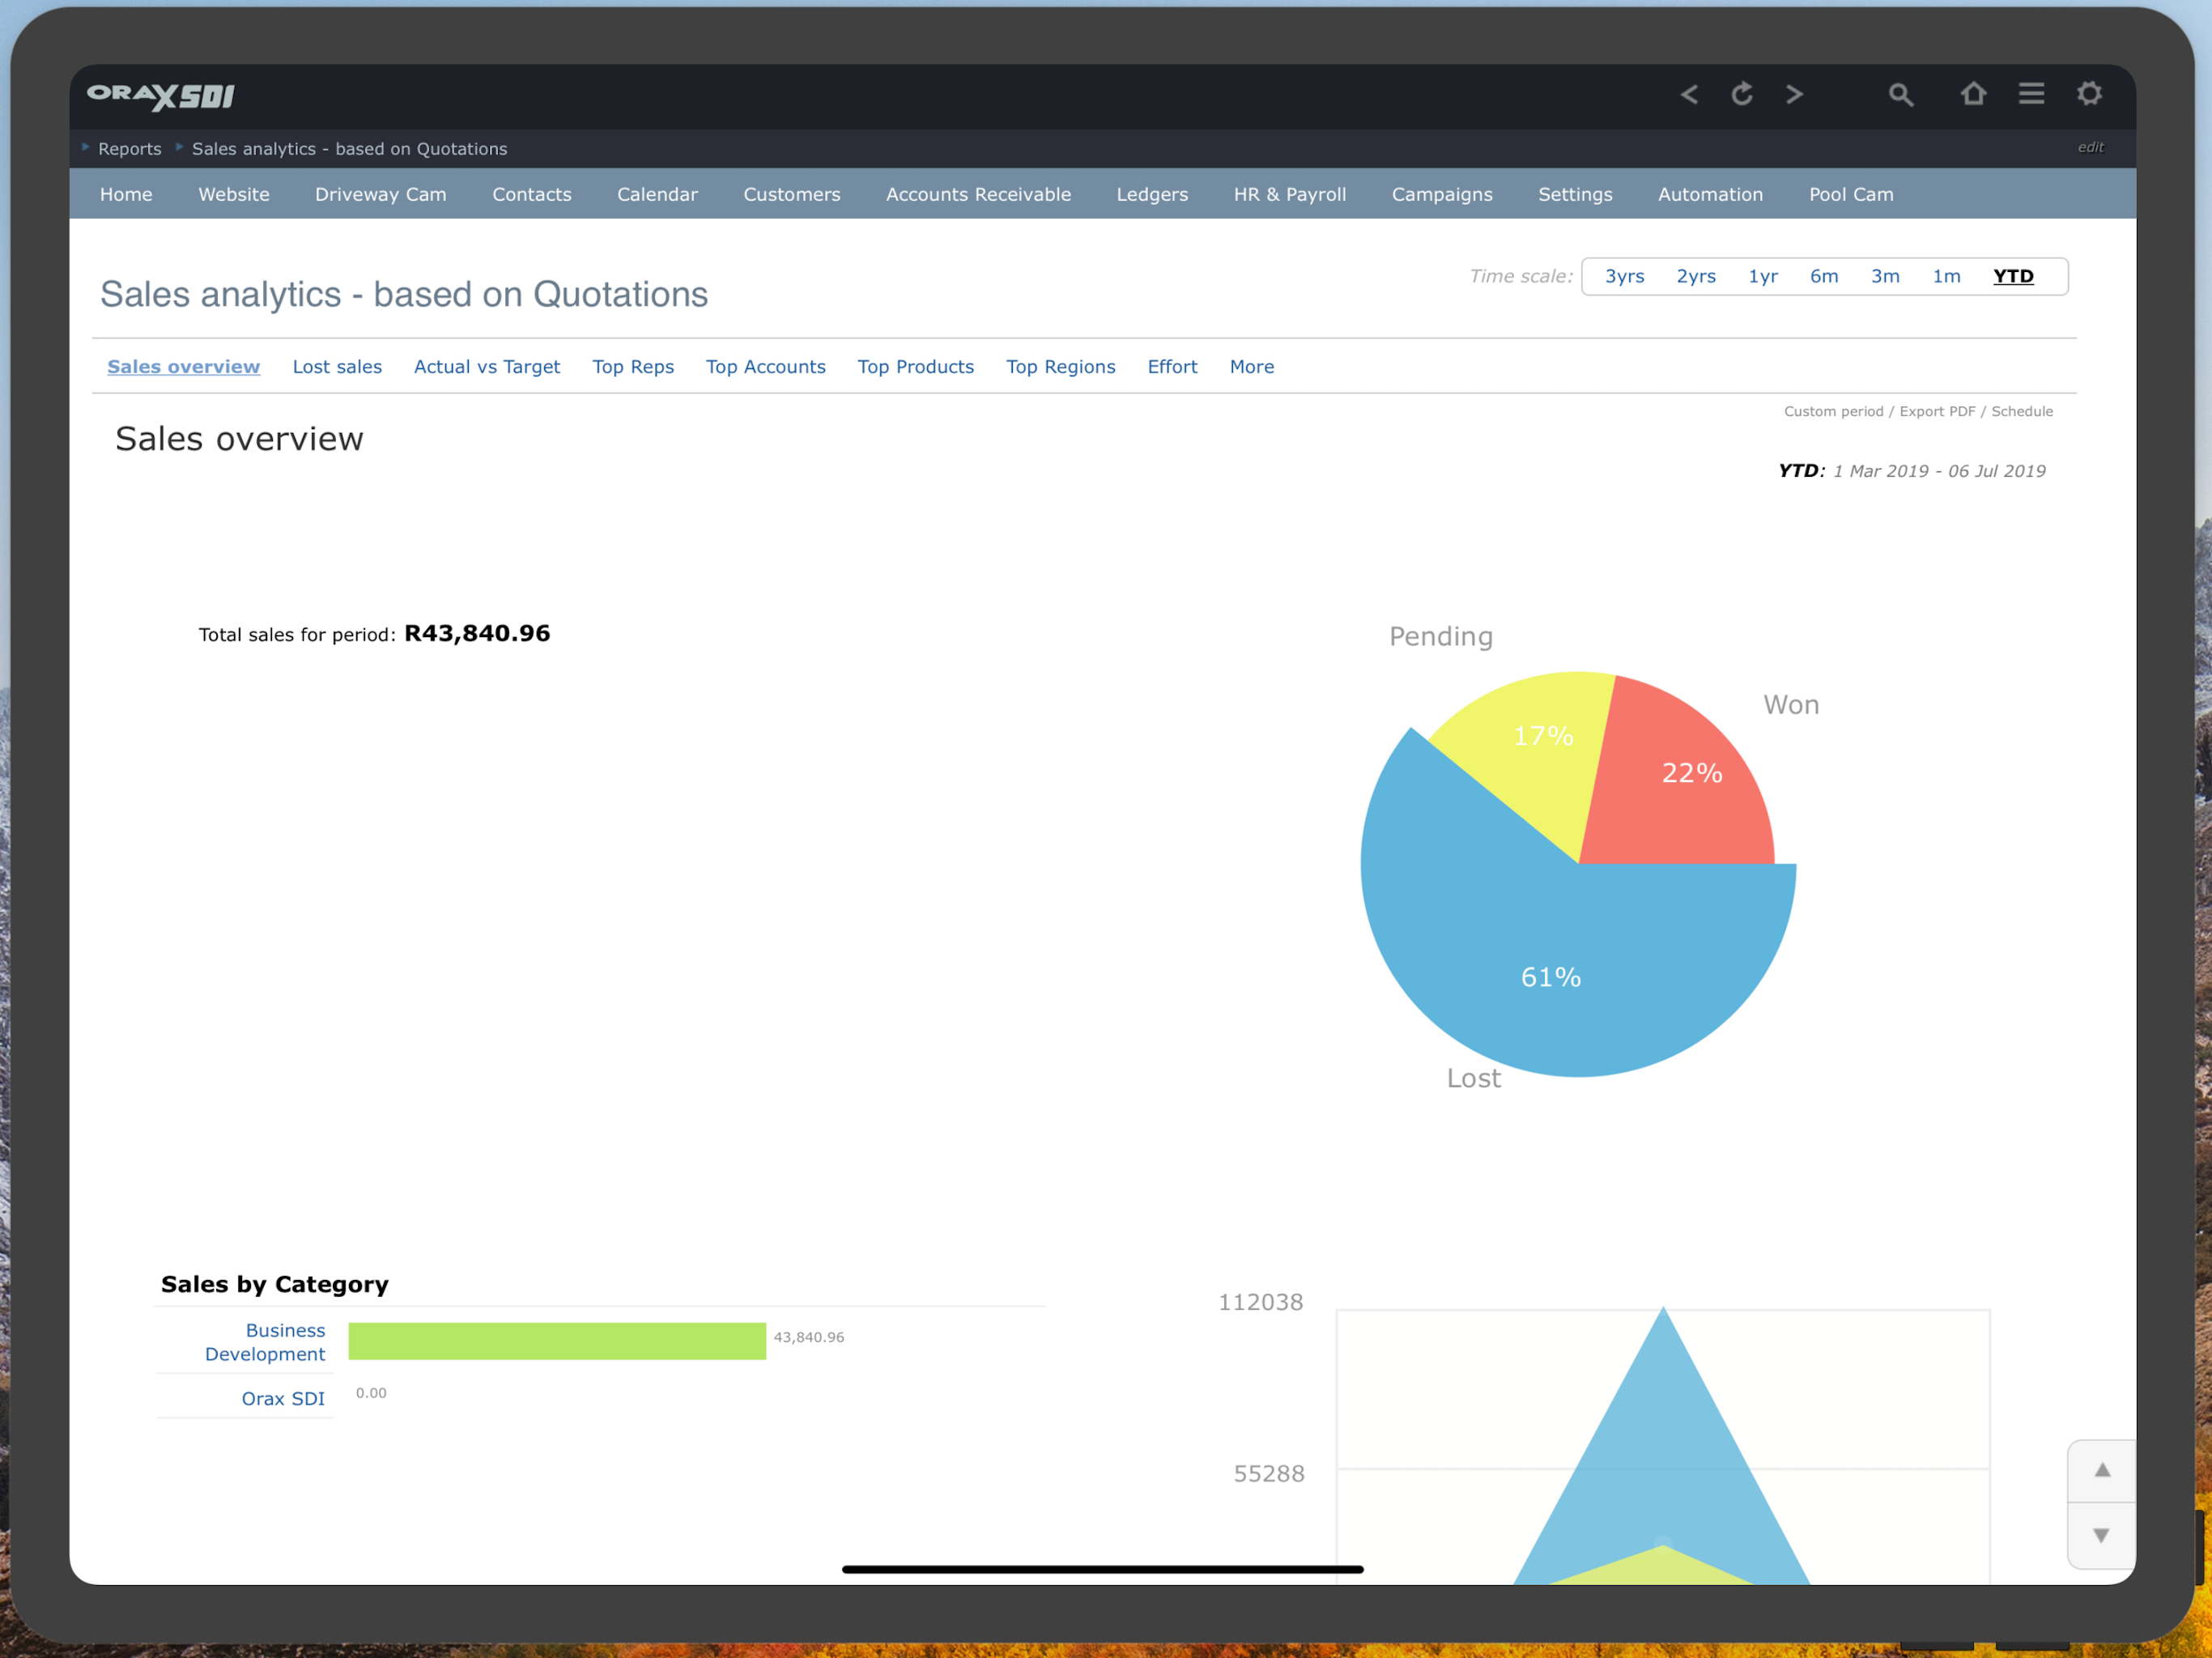Image resolution: width=2212 pixels, height=1658 pixels.
Task: Open the Orax SDI category link
Action: (x=283, y=1399)
